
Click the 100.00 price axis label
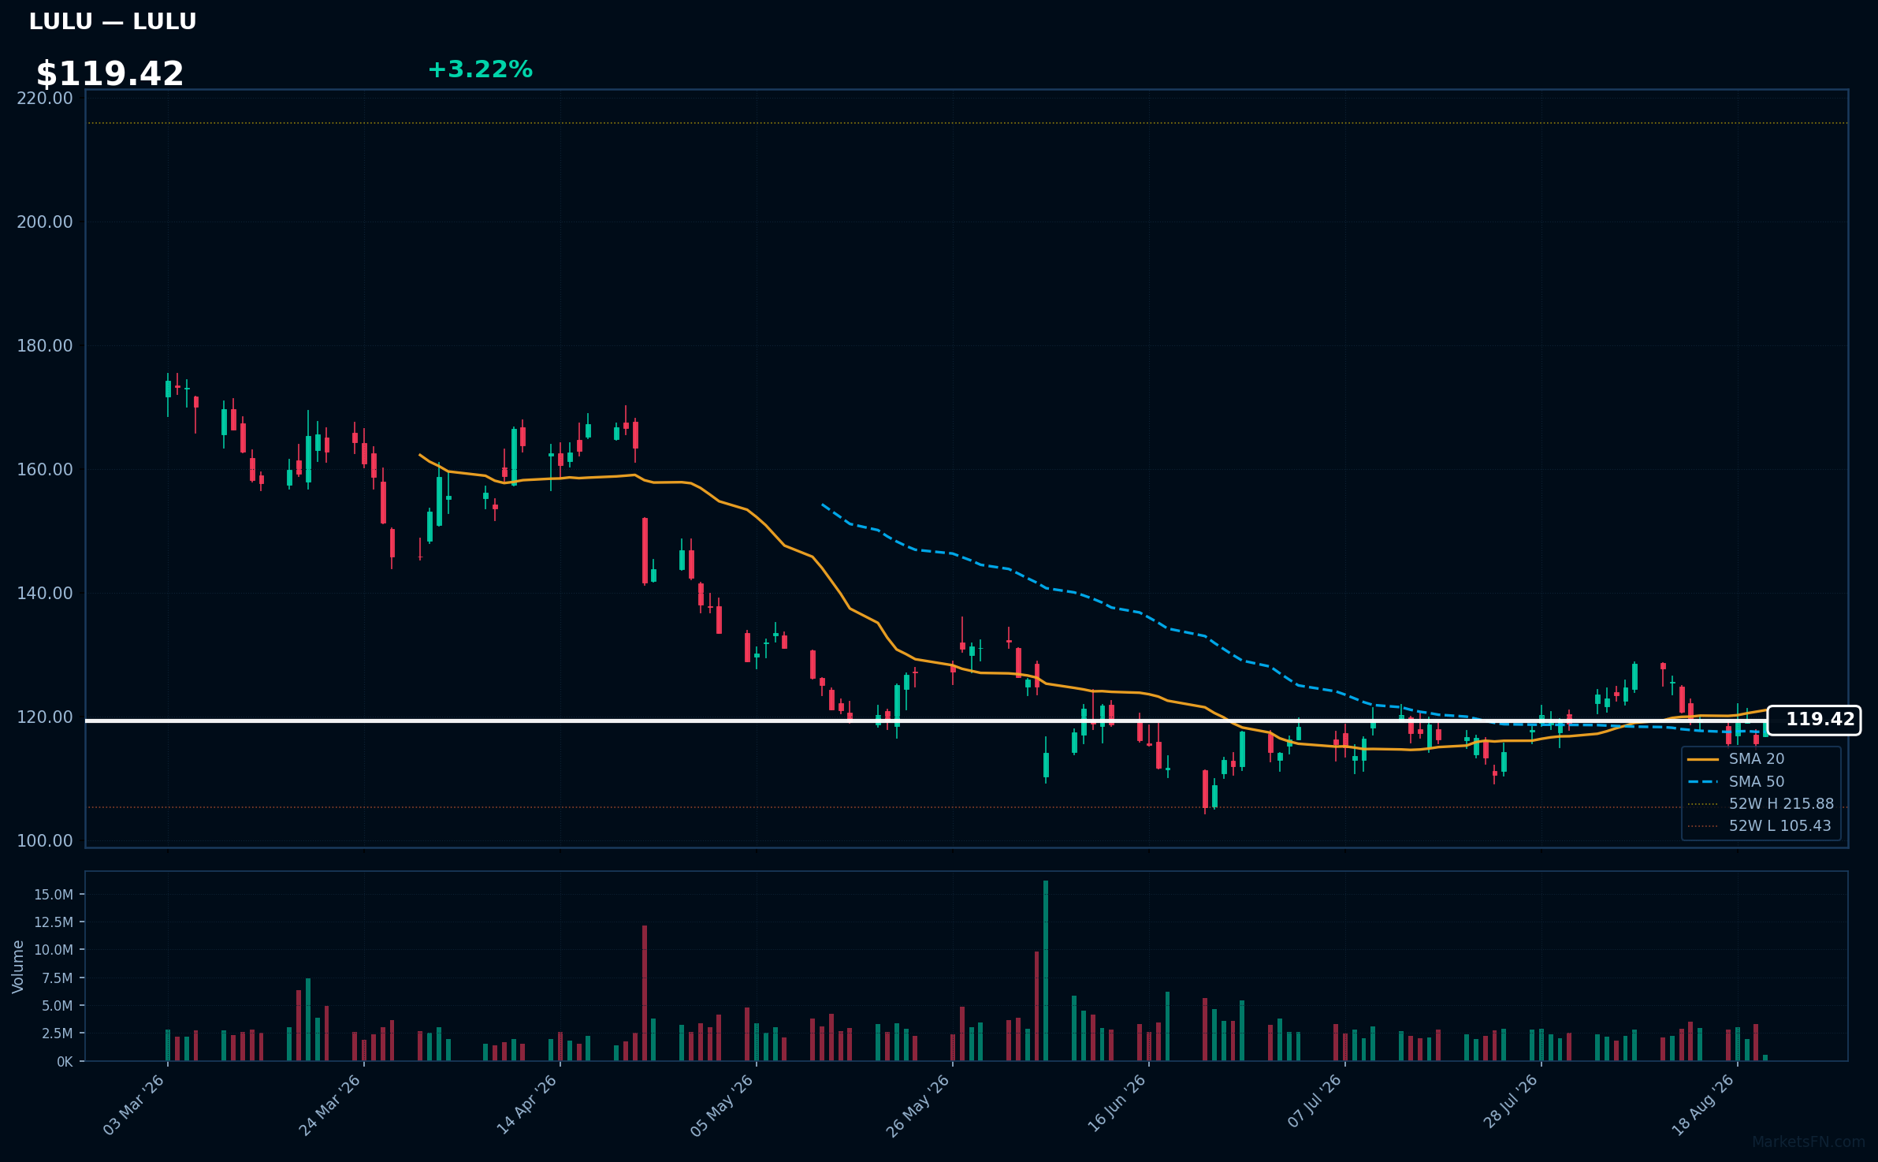pyautogui.click(x=45, y=841)
